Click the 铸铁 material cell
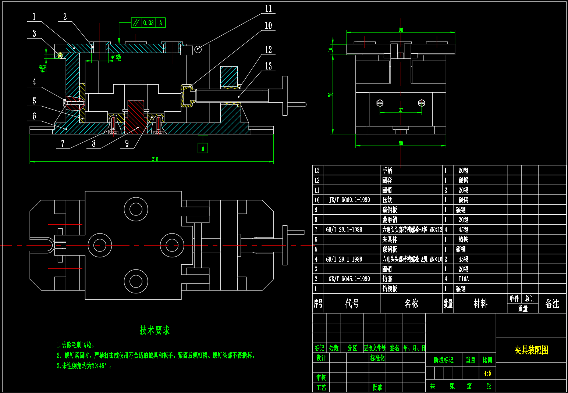Viewport: 568px width, 393px height. click(463, 240)
